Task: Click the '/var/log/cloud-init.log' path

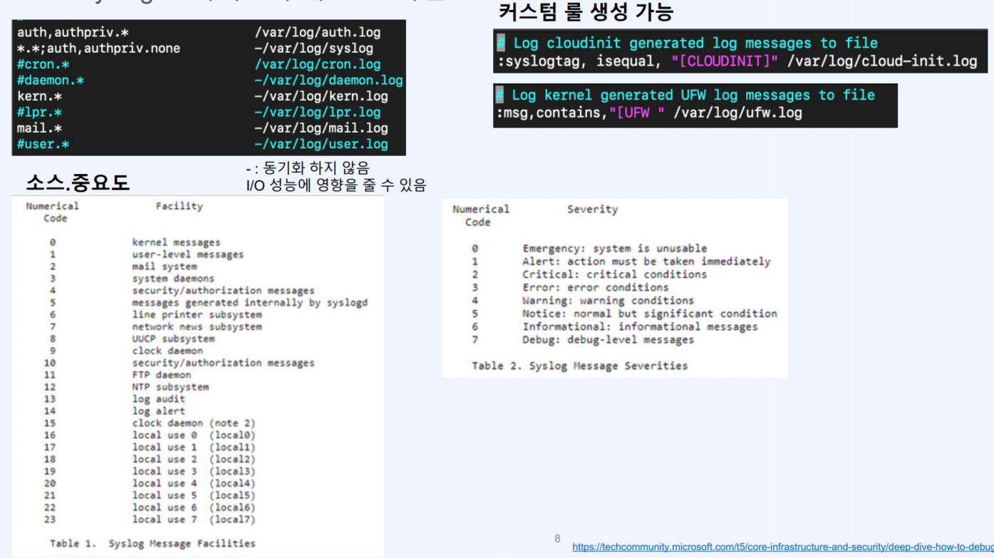Action: pyautogui.click(x=882, y=61)
